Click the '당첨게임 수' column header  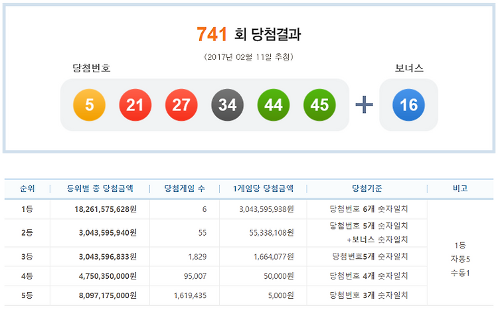pyautogui.click(x=185, y=189)
